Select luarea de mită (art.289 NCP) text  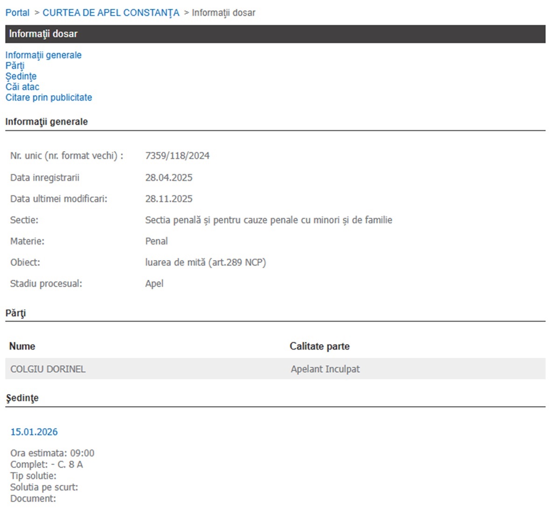[206, 263]
